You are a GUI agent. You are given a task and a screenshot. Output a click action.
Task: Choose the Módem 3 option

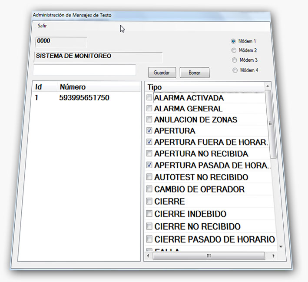pos(235,60)
